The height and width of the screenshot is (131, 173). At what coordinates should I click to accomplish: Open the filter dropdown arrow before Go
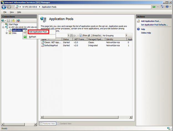[x=68, y=36]
